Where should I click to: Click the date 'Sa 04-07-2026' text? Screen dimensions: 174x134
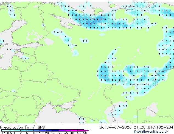pos(116,127)
